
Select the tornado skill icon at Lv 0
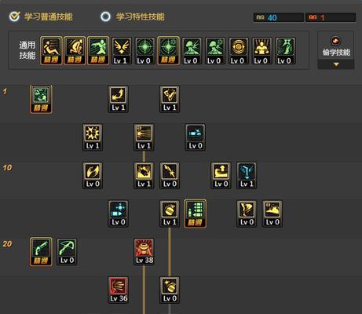pos(247,214)
